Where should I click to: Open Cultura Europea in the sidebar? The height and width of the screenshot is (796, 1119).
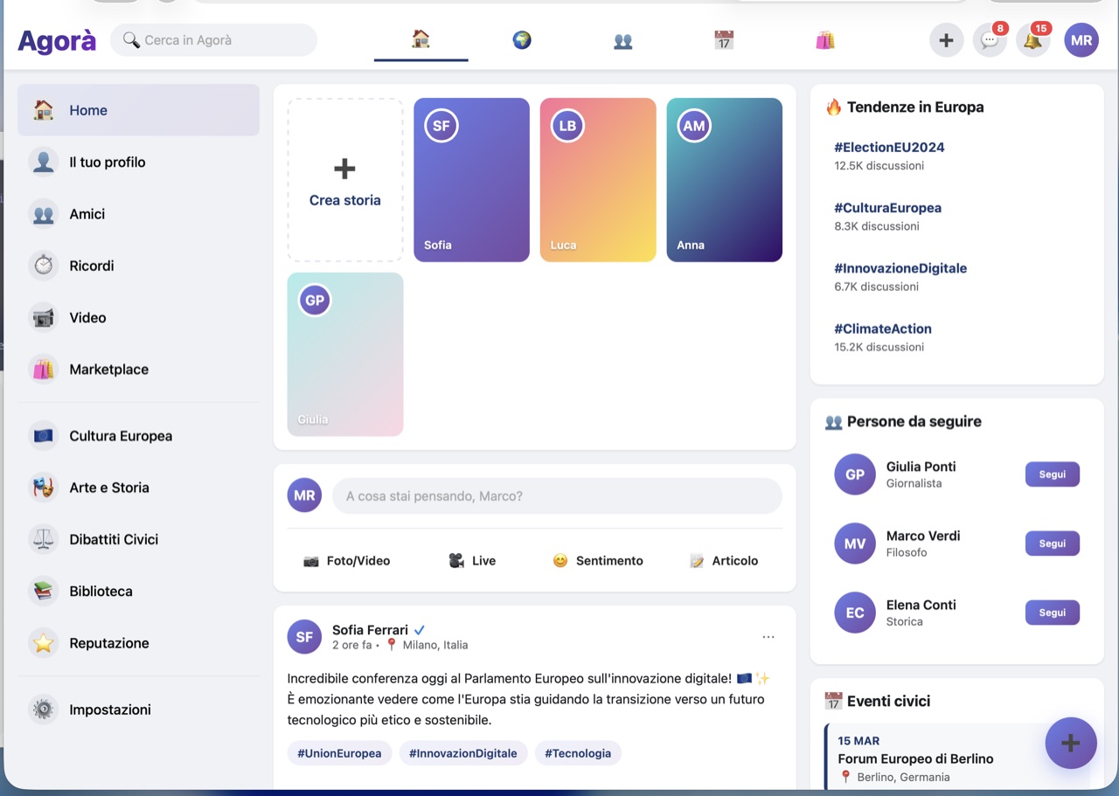[x=138, y=435]
